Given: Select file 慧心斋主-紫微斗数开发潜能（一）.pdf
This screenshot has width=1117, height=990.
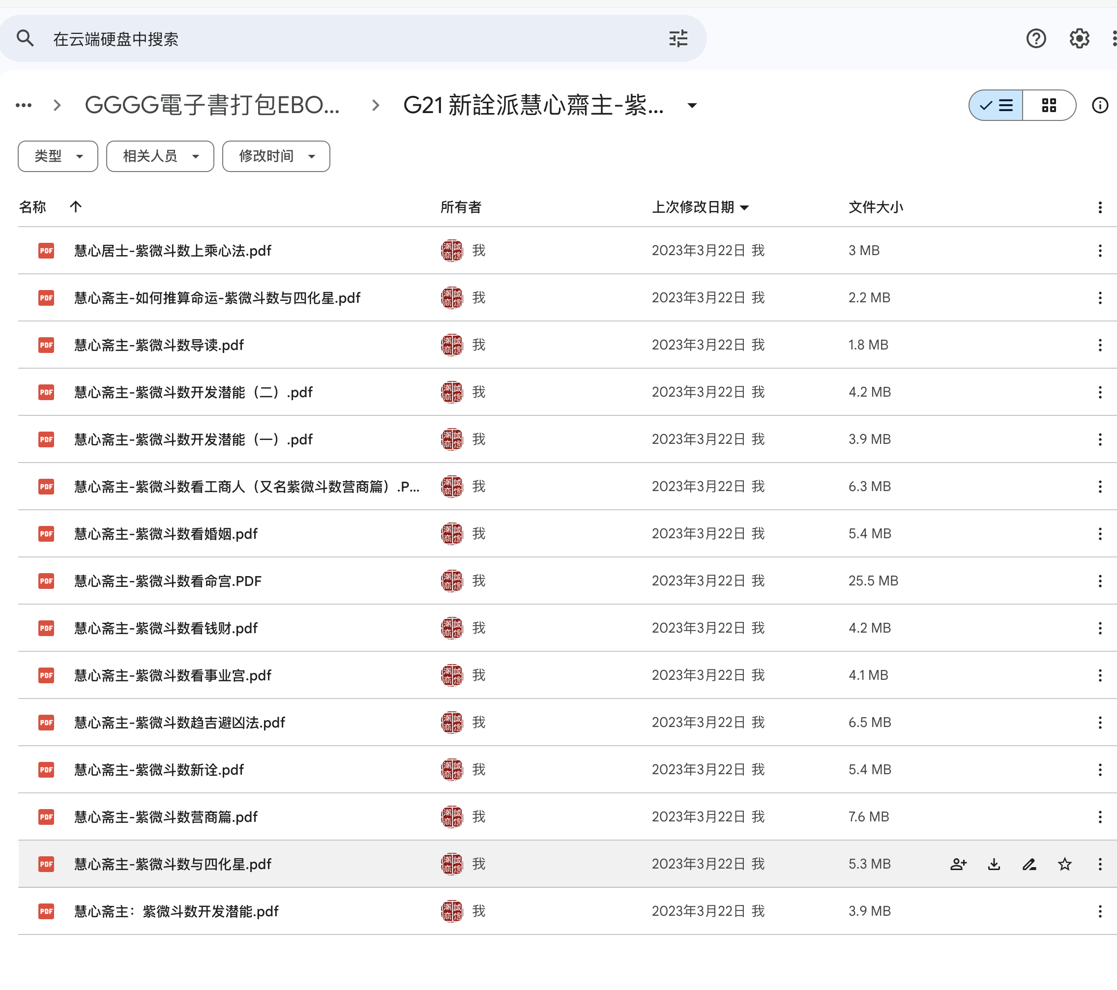Looking at the screenshot, I should [x=567, y=439].
